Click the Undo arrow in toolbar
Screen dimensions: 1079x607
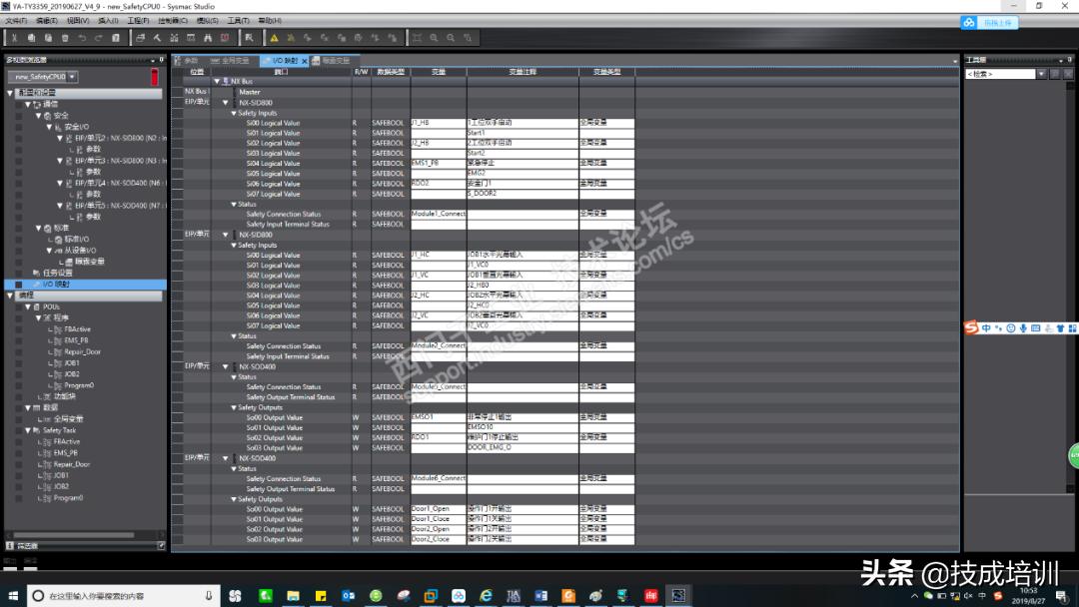pyautogui.click(x=82, y=38)
